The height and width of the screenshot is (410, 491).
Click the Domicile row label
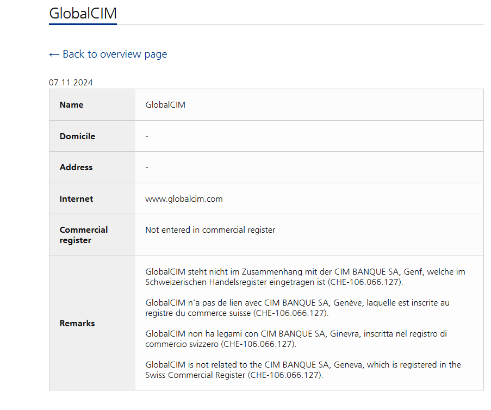coord(77,136)
